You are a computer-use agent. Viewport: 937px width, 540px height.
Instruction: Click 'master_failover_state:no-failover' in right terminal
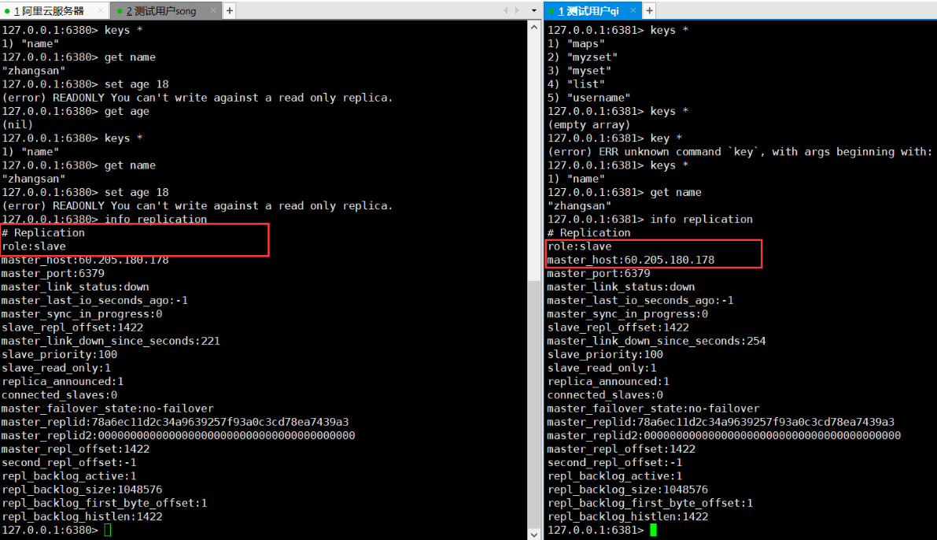[x=653, y=409]
